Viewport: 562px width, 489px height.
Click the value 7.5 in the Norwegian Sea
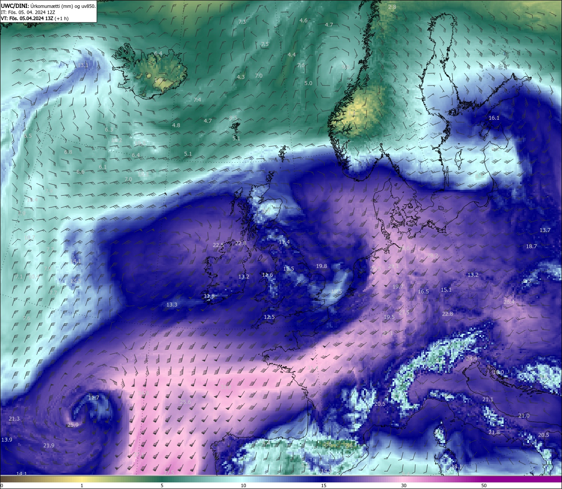point(265,44)
